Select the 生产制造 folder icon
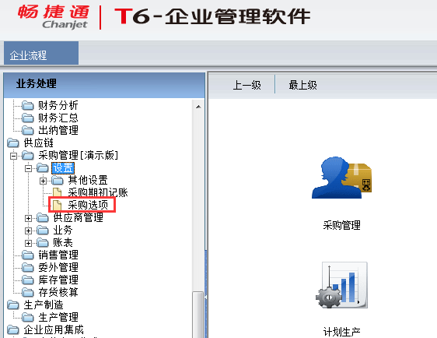437x338 pixels. click(12, 305)
